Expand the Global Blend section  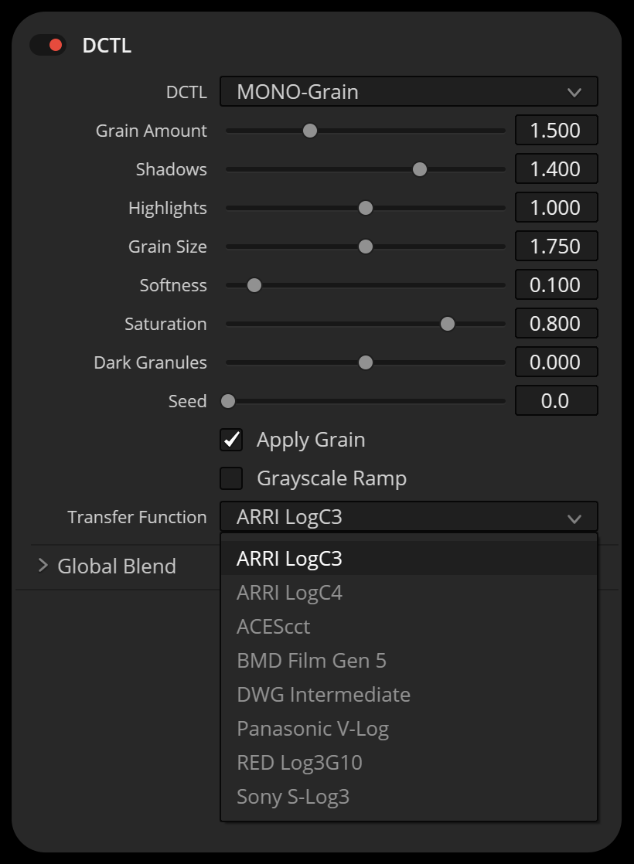43,566
